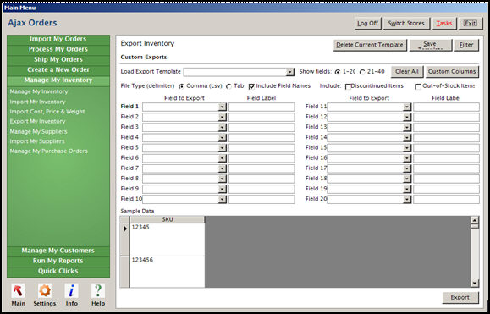Click the Field 3 label input box

point(262,128)
